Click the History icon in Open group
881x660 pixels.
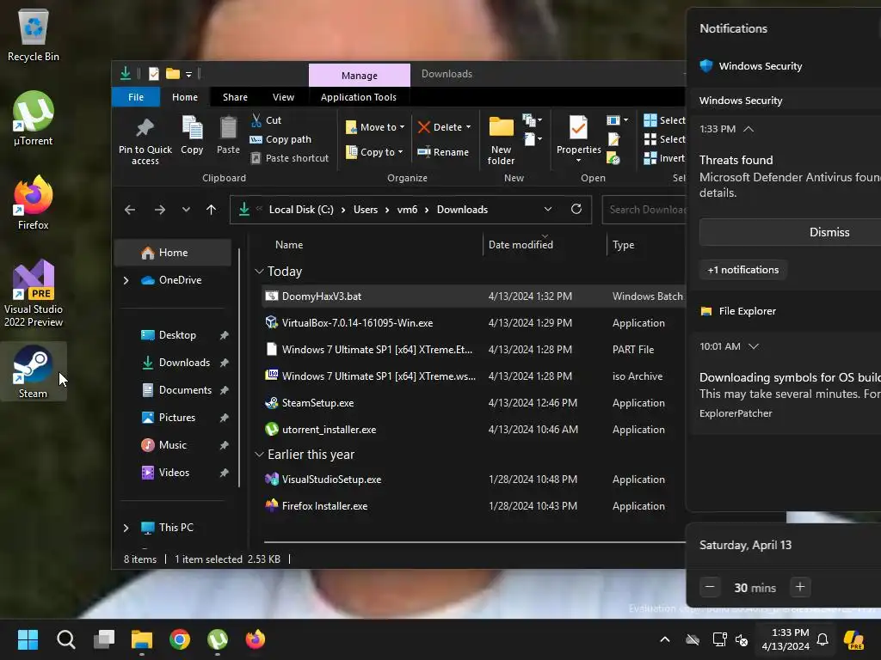[613, 158]
